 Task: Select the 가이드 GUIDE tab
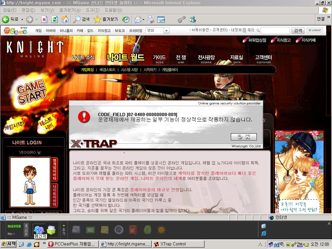click(160, 59)
